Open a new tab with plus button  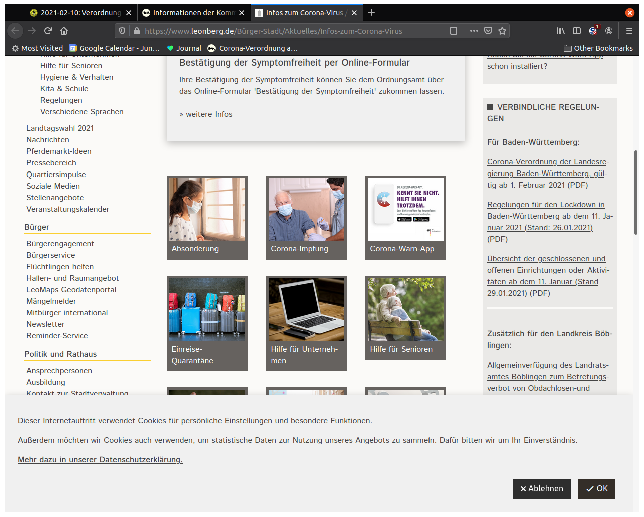(371, 12)
